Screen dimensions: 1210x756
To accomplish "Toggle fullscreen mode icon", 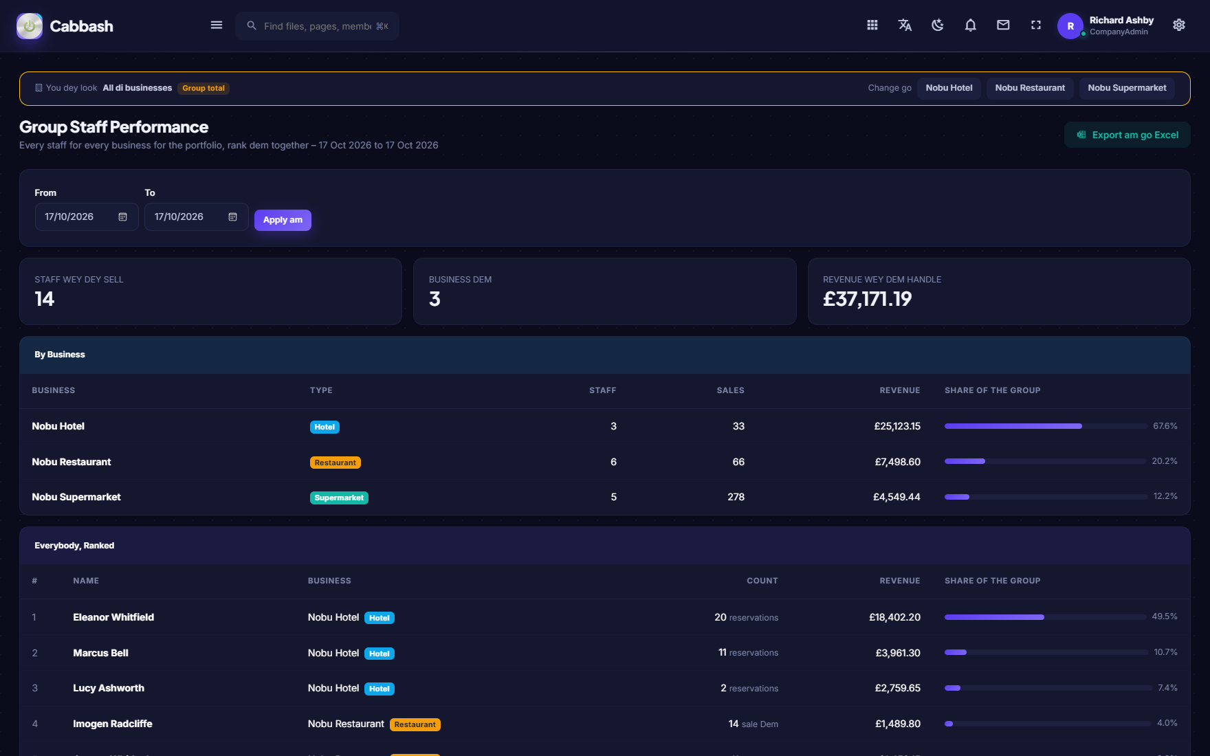I will point(1036,25).
